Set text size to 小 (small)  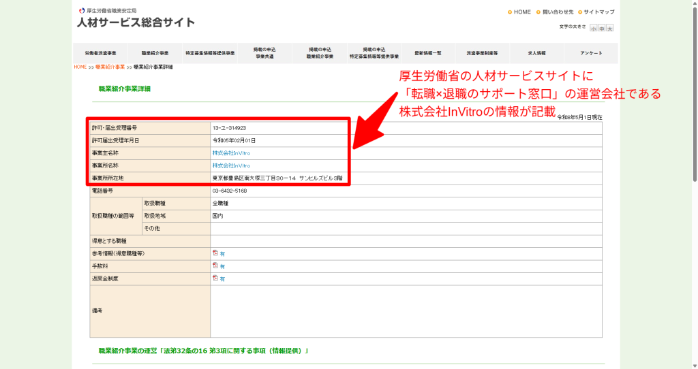(594, 28)
